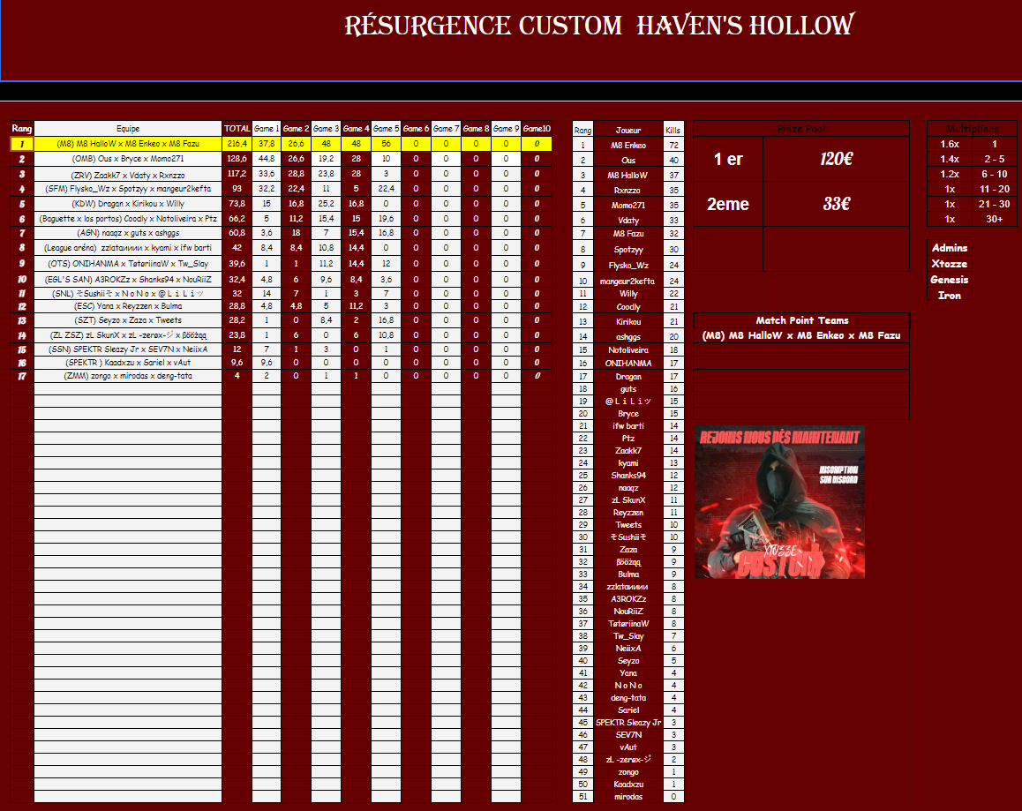The width and height of the screenshot is (1022, 811).
Task: Click Game 5 cell with value '56'
Action: (386, 144)
